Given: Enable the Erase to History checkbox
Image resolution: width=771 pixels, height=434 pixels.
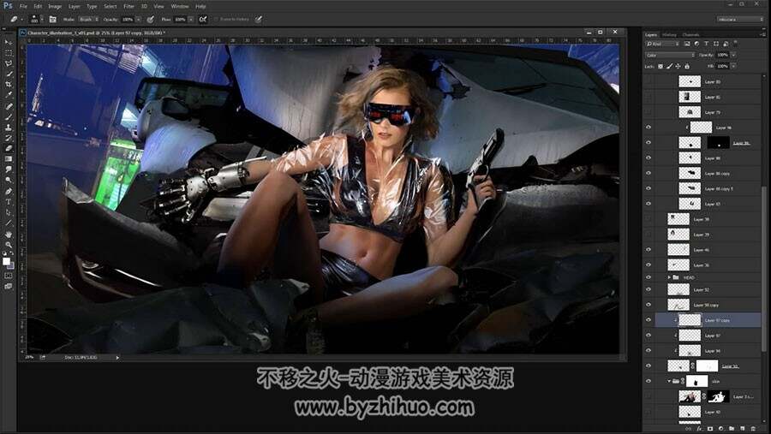Looking at the screenshot, I should [x=216, y=19].
